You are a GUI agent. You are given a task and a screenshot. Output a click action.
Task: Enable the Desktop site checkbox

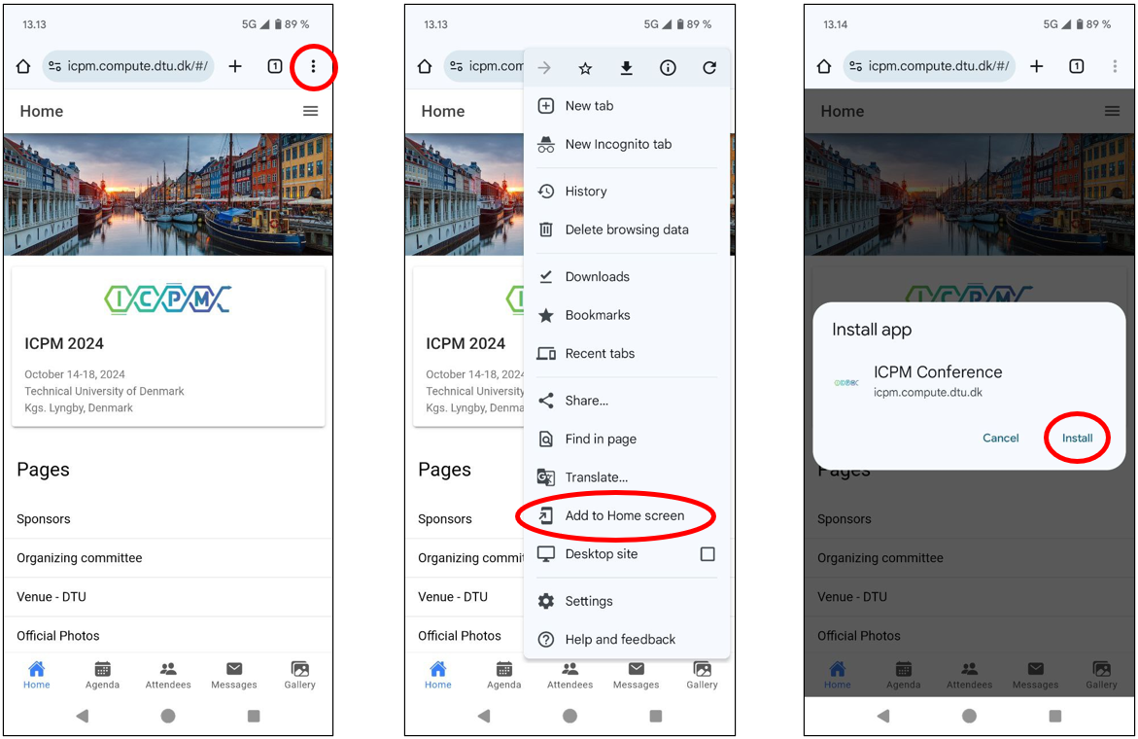[707, 554]
